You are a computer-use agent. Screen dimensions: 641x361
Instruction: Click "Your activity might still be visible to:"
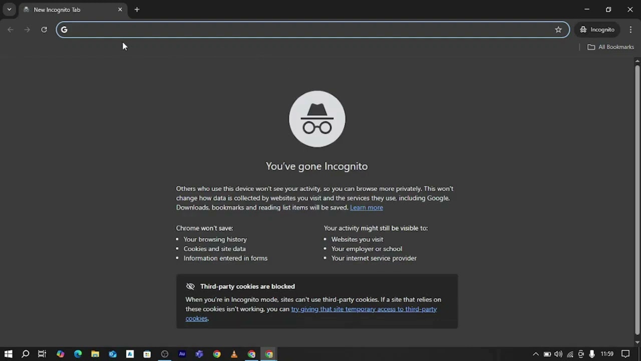coord(376,228)
